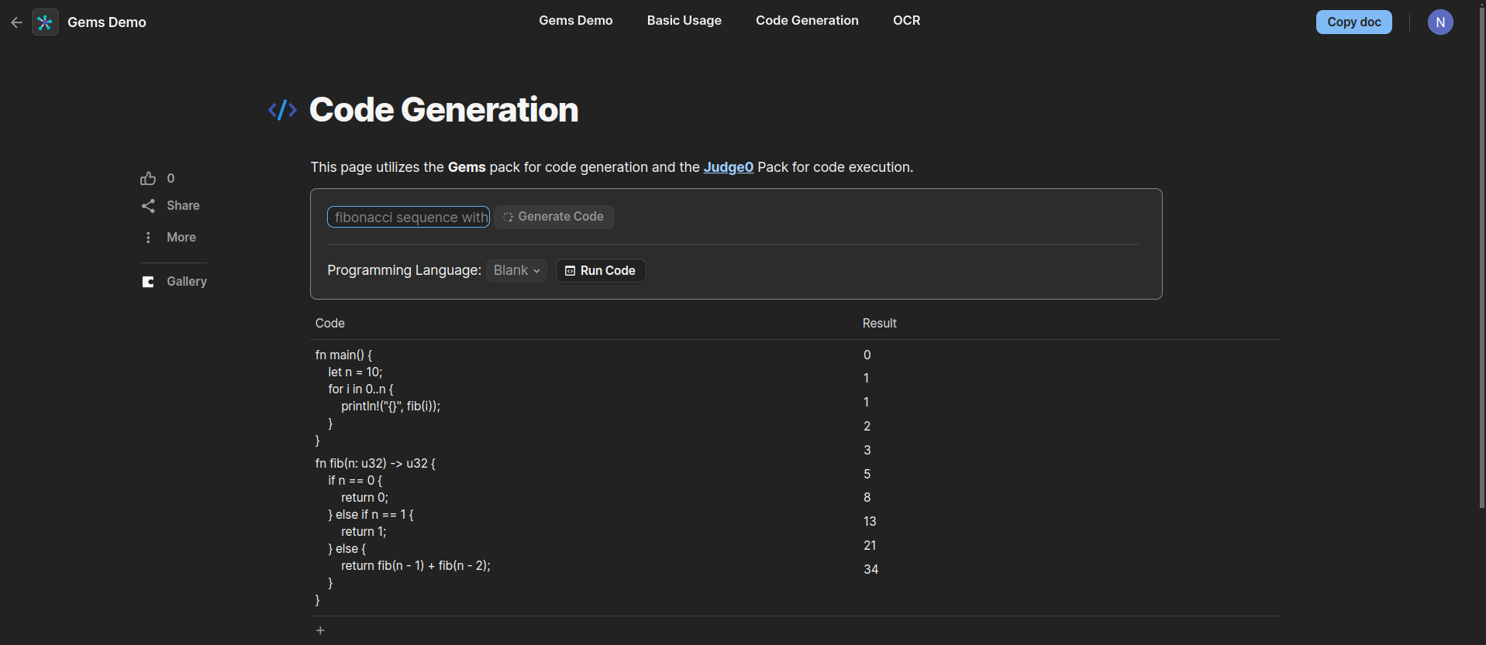The height and width of the screenshot is (645, 1486).
Task: Select the Gallery label in sidebar
Action: point(187,282)
